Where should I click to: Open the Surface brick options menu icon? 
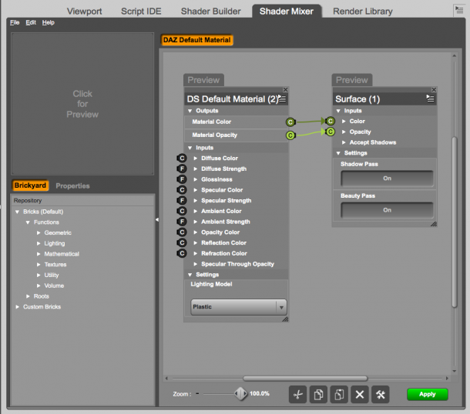tap(430, 98)
